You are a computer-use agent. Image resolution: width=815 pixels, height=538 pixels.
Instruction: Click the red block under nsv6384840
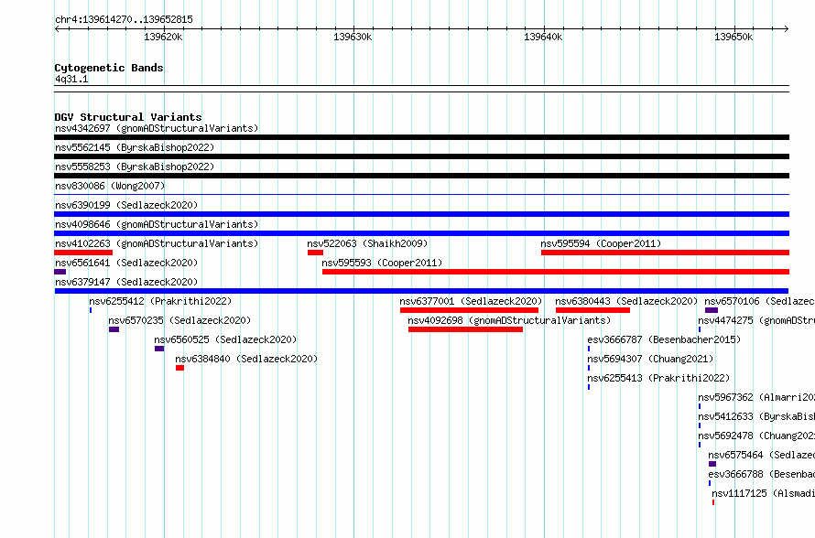[179, 368]
